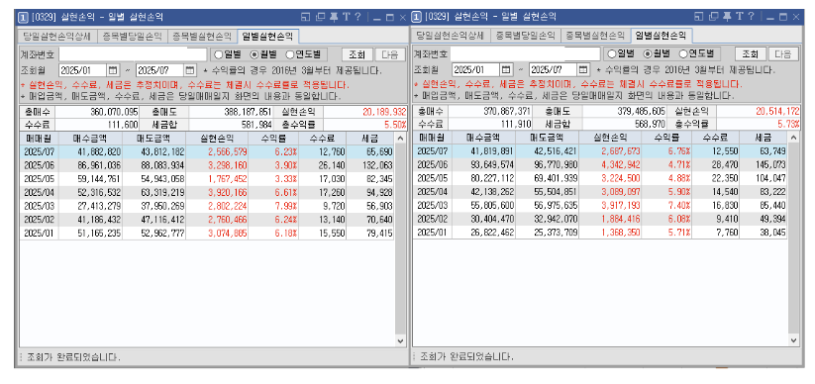
Task: Sort by 매매월 column header in the left window
Action: 39,139
